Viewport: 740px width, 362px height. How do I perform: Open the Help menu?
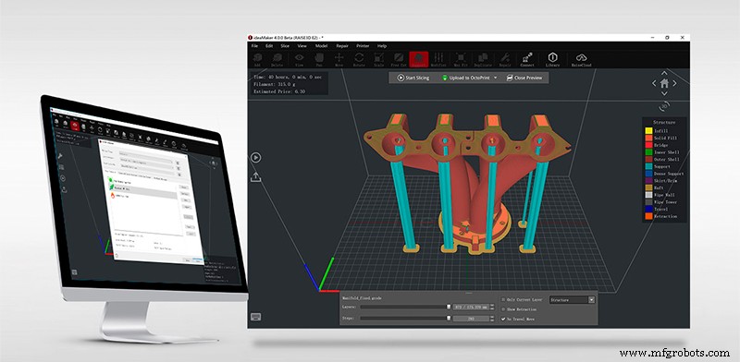pos(382,46)
